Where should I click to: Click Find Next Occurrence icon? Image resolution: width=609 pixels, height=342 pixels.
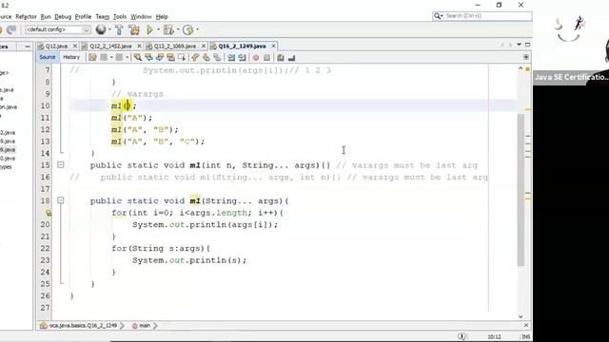(x=160, y=57)
